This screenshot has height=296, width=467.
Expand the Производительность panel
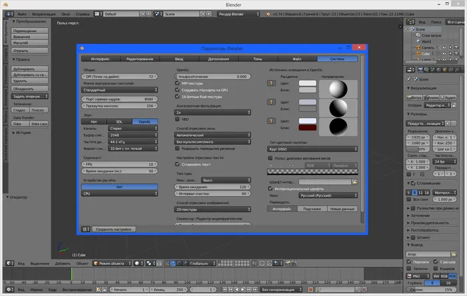tap(429, 223)
